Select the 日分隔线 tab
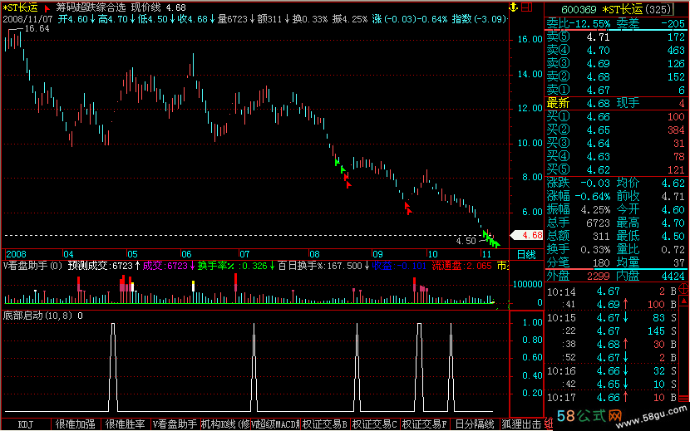This screenshot has height=431, width=690. tap(475, 424)
